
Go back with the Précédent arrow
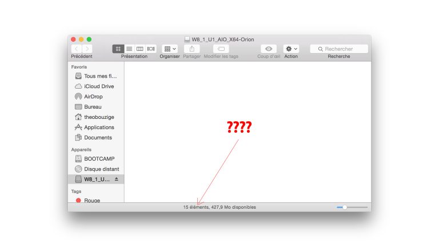tap(77, 49)
